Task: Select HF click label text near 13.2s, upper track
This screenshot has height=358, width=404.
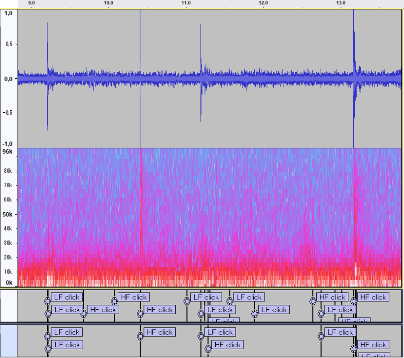Action: (372, 297)
